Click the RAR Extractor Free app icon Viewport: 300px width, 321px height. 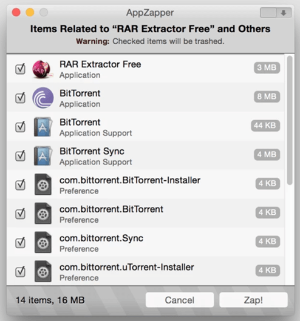pyautogui.click(x=43, y=69)
